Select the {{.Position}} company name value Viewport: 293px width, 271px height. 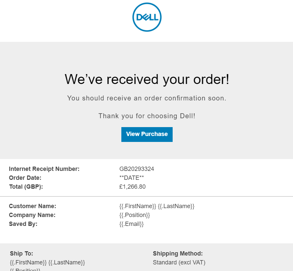point(134,215)
